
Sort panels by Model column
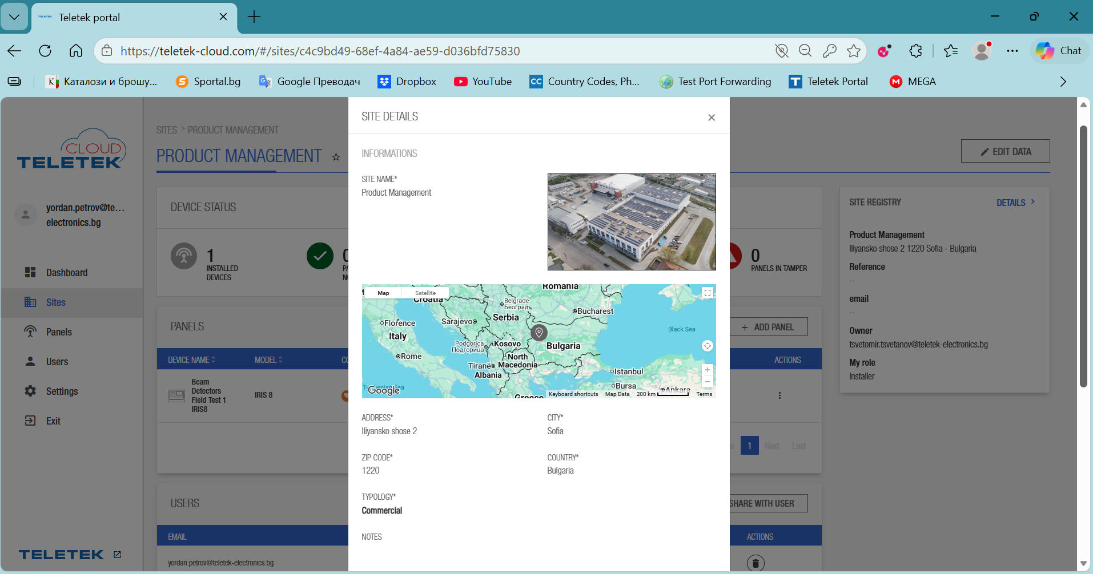[268, 360]
